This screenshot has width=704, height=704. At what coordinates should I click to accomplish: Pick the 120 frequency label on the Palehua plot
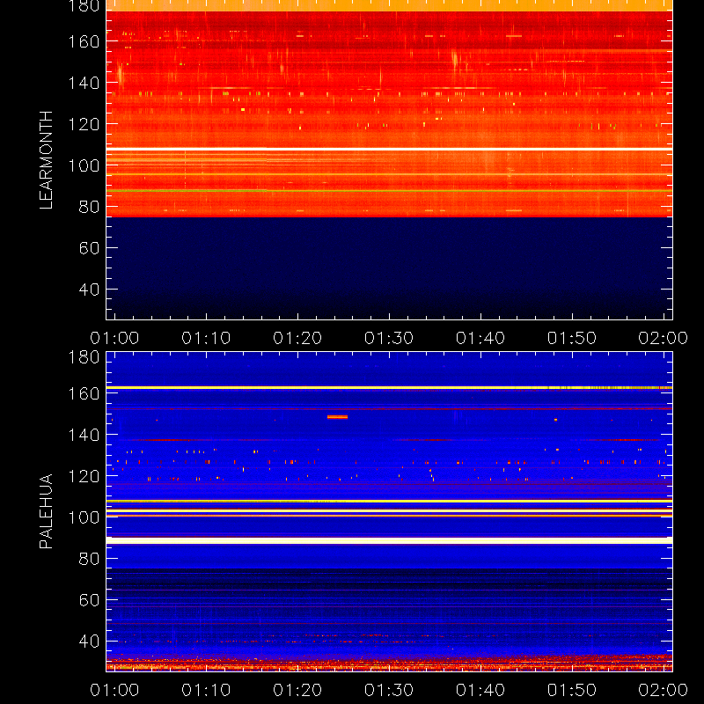[x=84, y=476]
